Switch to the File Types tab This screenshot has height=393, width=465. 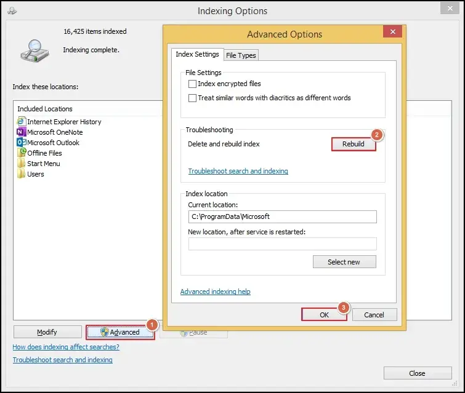pyautogui.click(x=241, y=55)
